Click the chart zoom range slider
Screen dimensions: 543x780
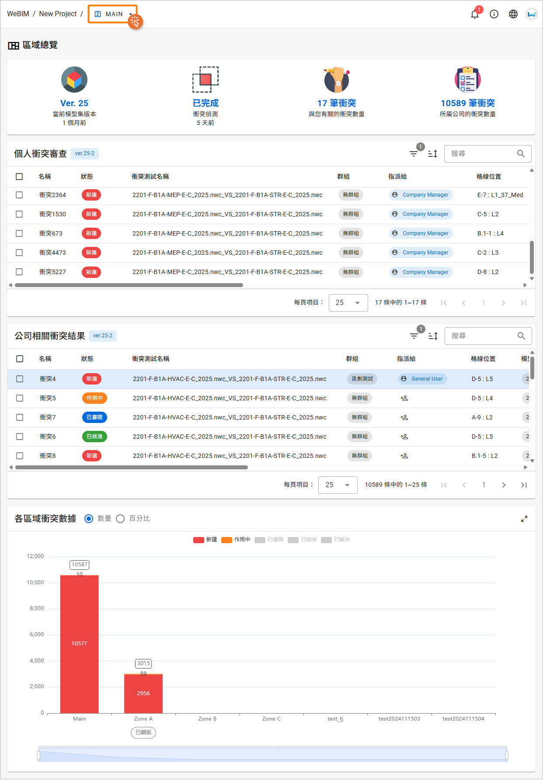coord(273,755)
